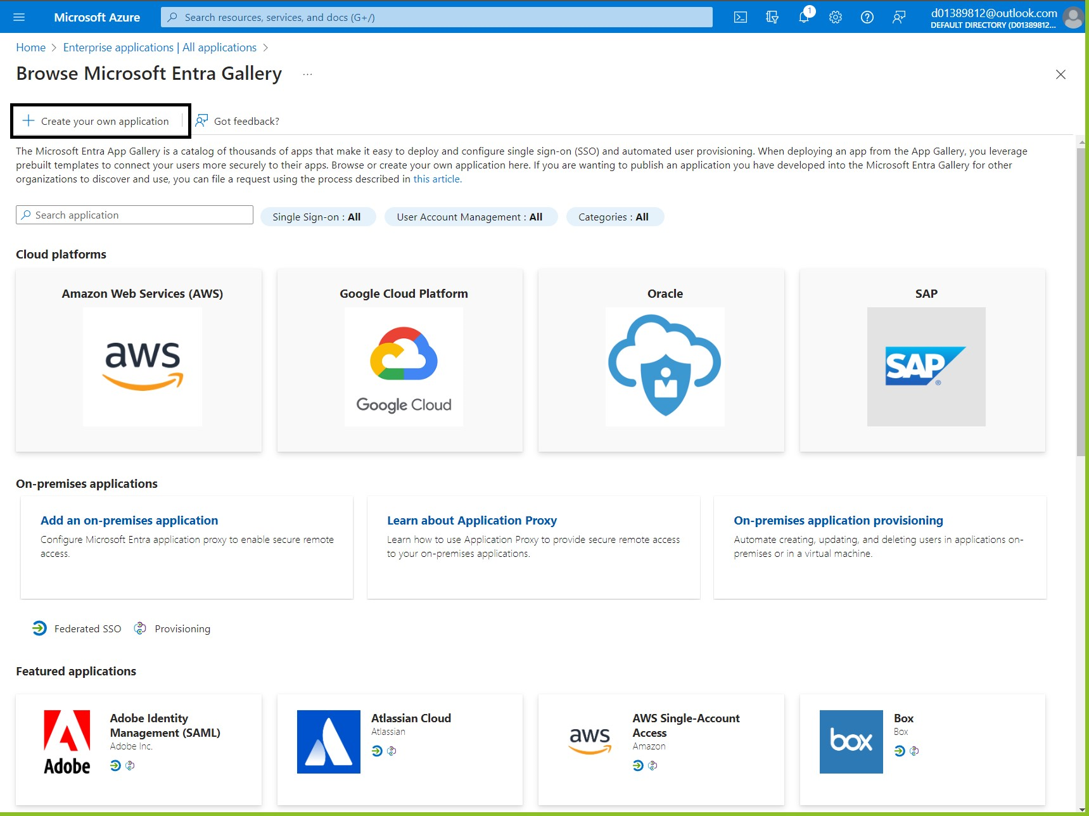
Task: Click the vertical scrollbar on the right
Action: (x=1081, y=301)
